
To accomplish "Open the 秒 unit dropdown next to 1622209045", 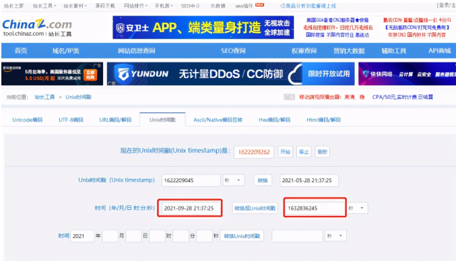I will tap(234, 180).
